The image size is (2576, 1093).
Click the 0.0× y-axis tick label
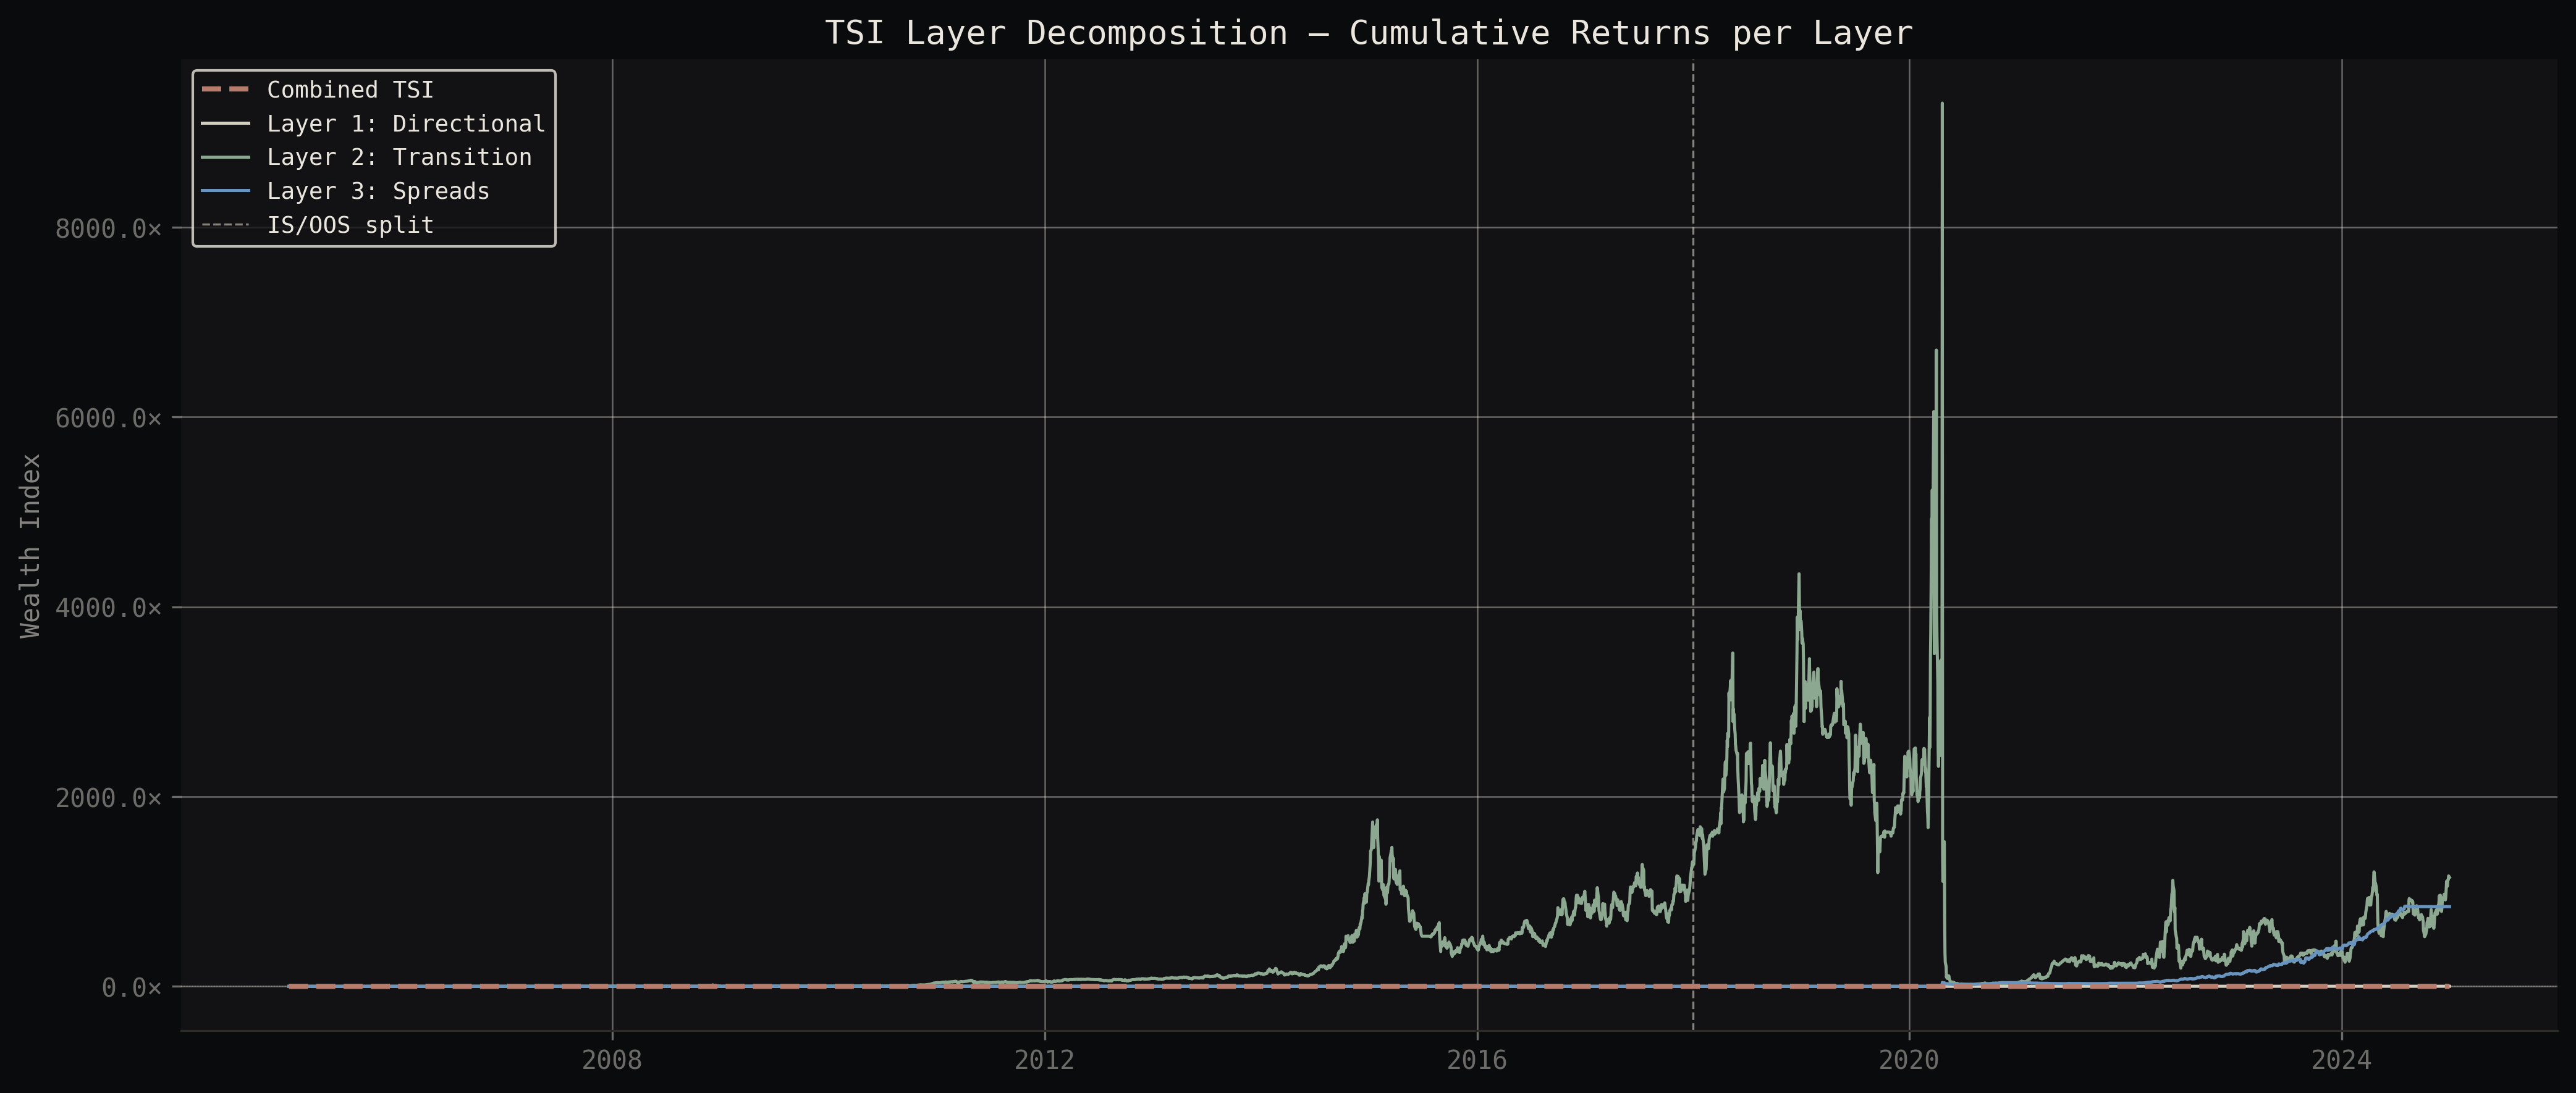(131, 987)
